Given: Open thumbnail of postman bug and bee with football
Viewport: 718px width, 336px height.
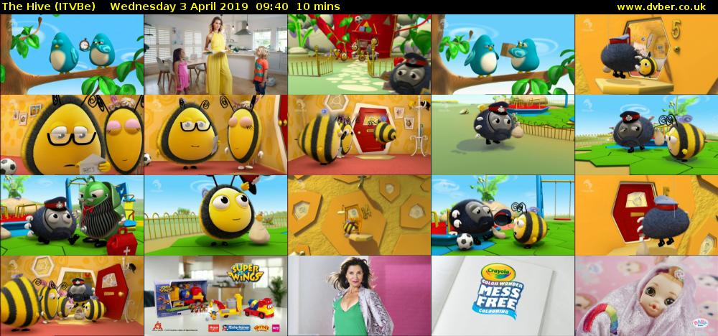Looking at the screenshot, I should (x=503, y=215).
